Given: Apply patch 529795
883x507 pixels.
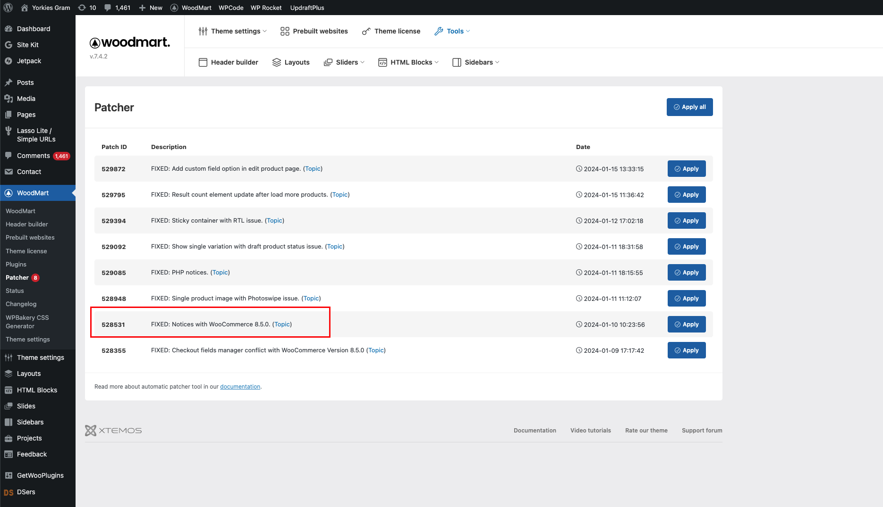Looking at the screenshot, I should click(x=687, y=195).
